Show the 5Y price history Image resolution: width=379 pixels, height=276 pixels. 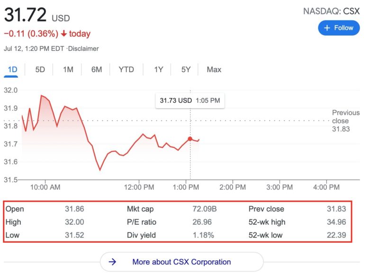186,70
